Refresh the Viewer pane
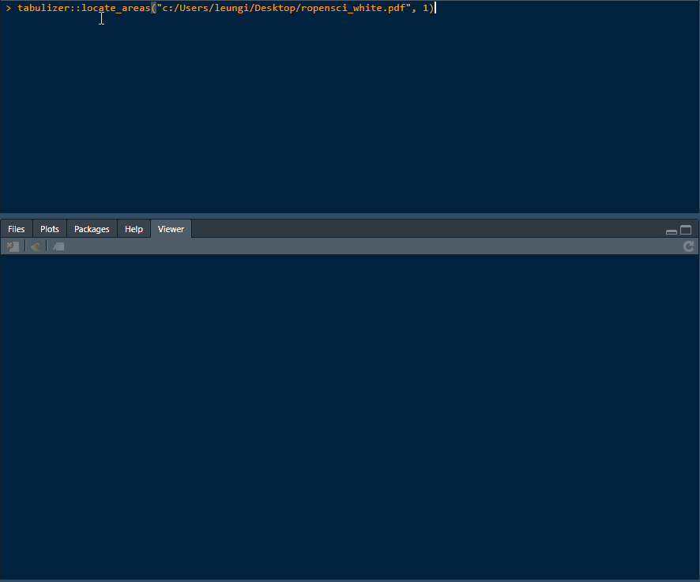700x582 pixels. [x=689, y=247]
